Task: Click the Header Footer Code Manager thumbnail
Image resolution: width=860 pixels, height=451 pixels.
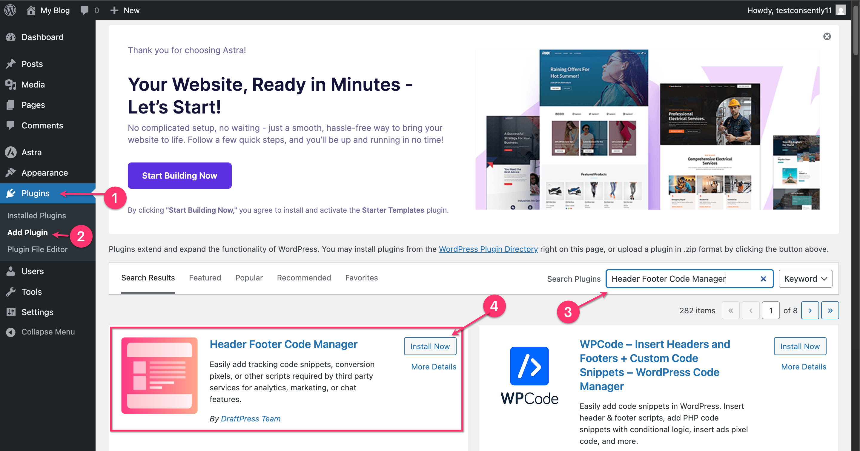Action: click(159, 375)
